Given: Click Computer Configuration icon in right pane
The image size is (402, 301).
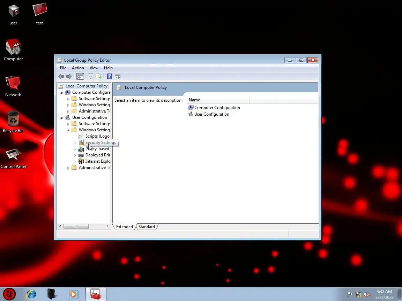Looking at the screenshot, I should coord(191,108).
